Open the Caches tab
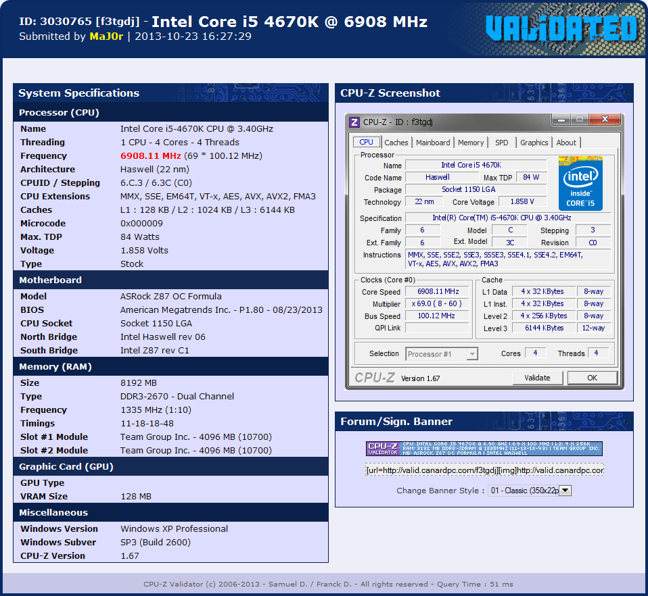The height and width of the screenshot is (596, 648). (x=396, y=143)
